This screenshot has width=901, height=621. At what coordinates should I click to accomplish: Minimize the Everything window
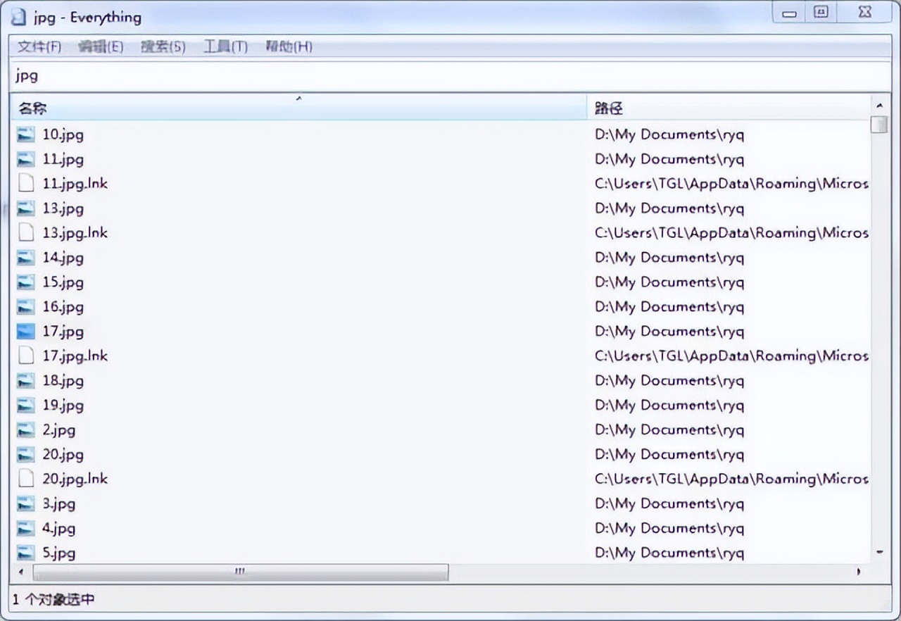tap(790, 13)
